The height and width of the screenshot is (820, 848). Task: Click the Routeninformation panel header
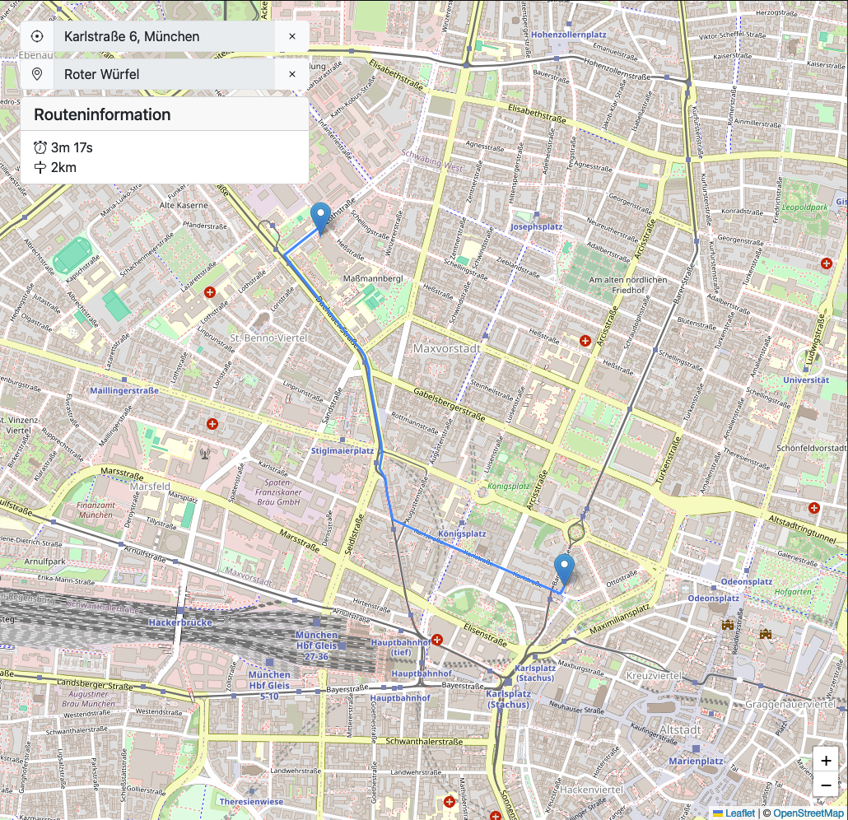pyautogui.click(x=100, y=114)
